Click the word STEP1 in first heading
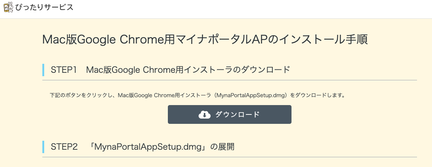The width and height of the screenshot is (432, 167). tap(64, 70)
